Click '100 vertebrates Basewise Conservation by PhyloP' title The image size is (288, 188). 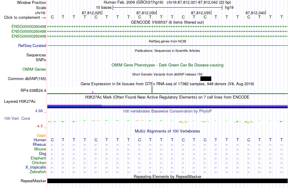click(167, 111)
